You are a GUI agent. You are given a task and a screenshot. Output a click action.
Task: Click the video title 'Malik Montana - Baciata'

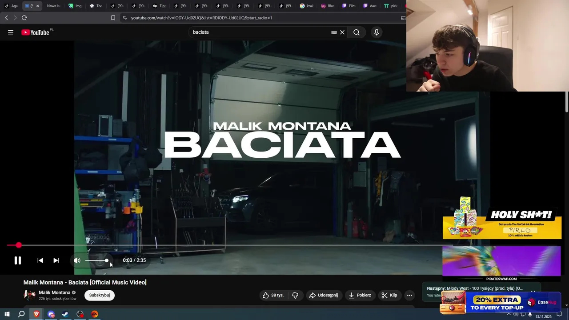point(85,282)
